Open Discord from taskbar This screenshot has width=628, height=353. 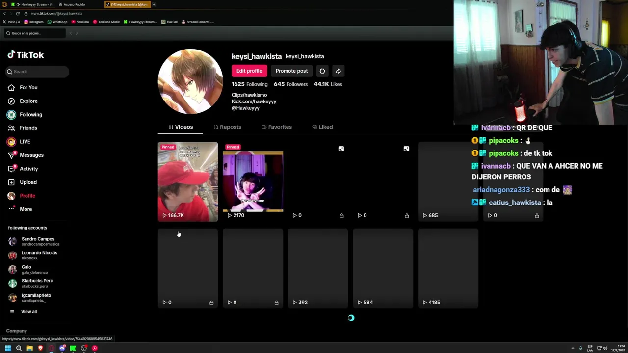(x=62, y=348)
